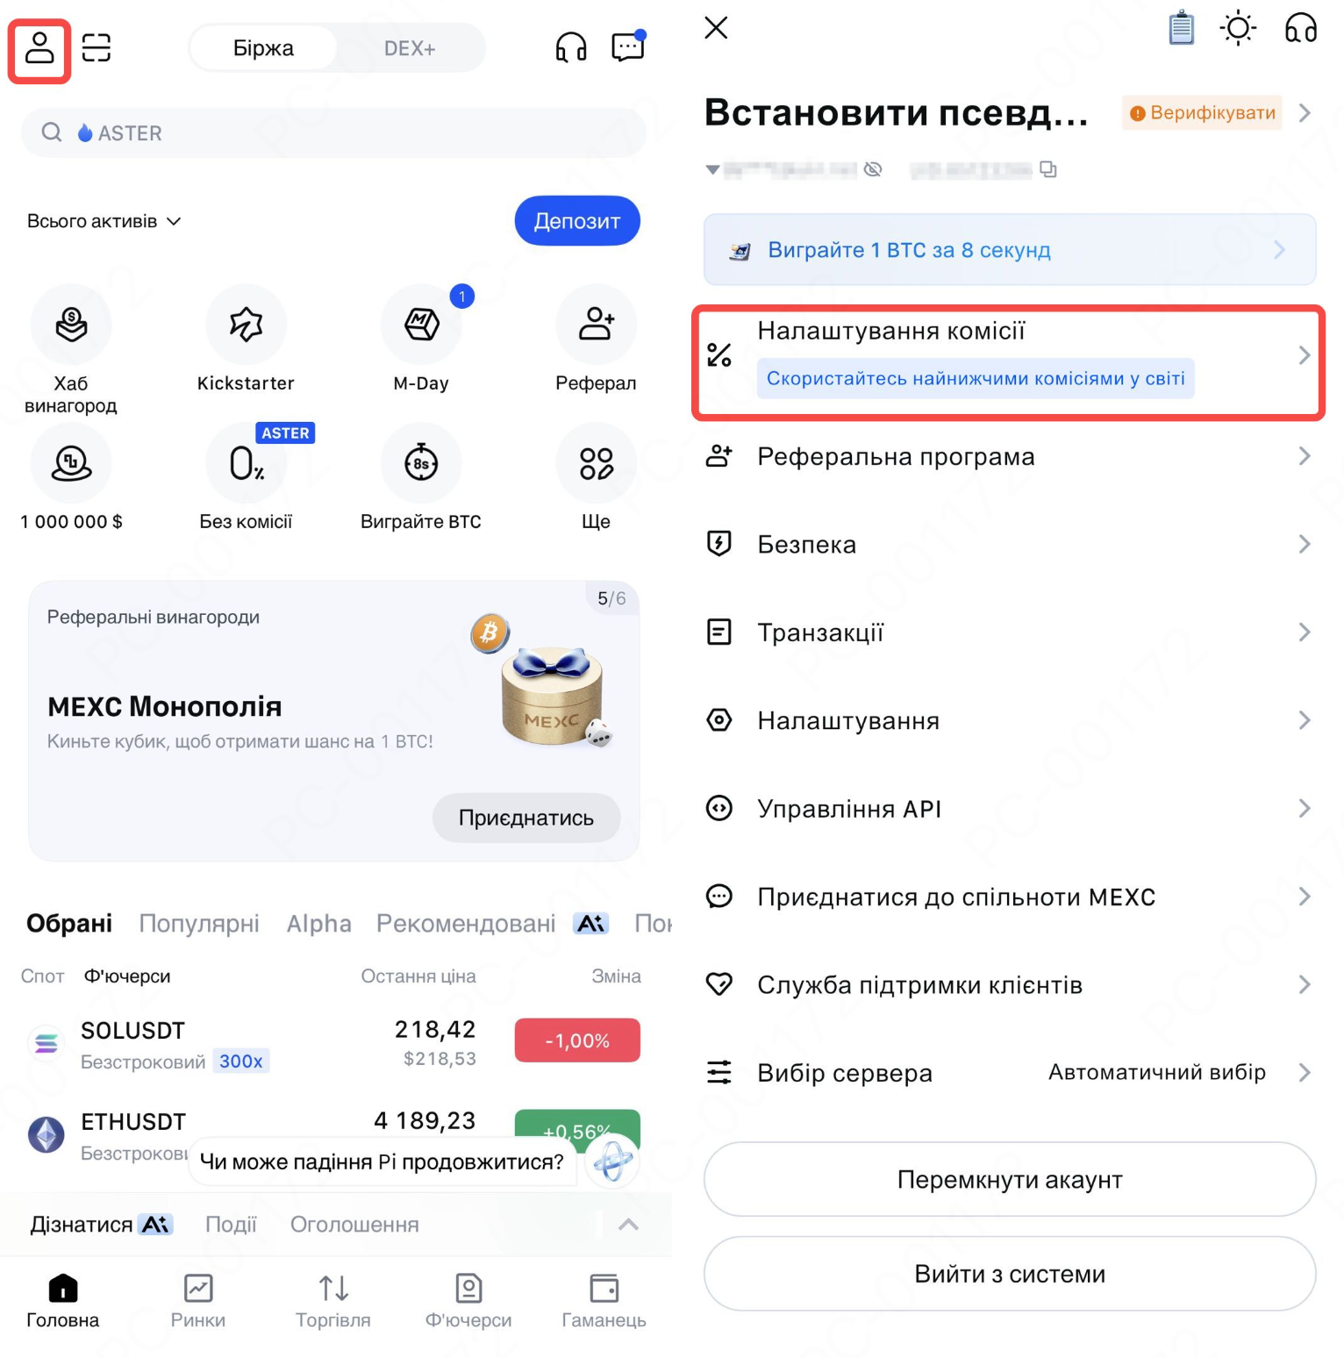
Task: Tap the QR scan icon
Action: pyautogui.click(x=97, y=47)
